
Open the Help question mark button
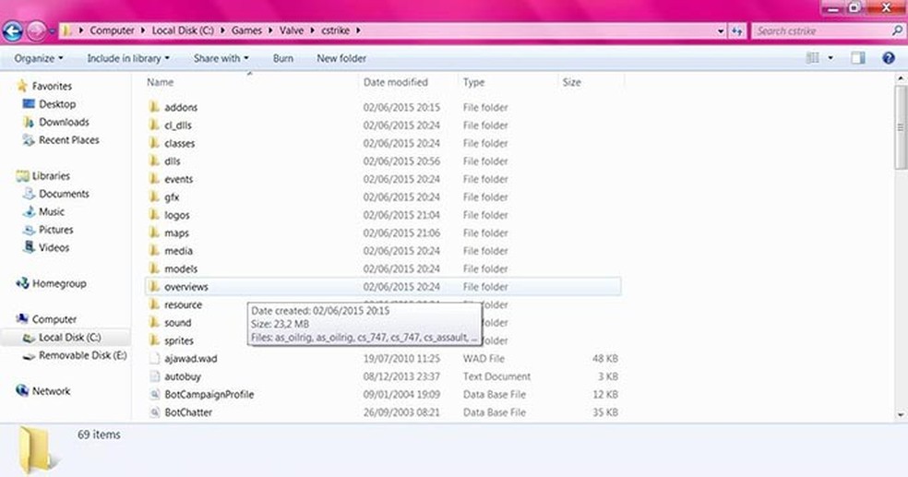tap(889, 58)
